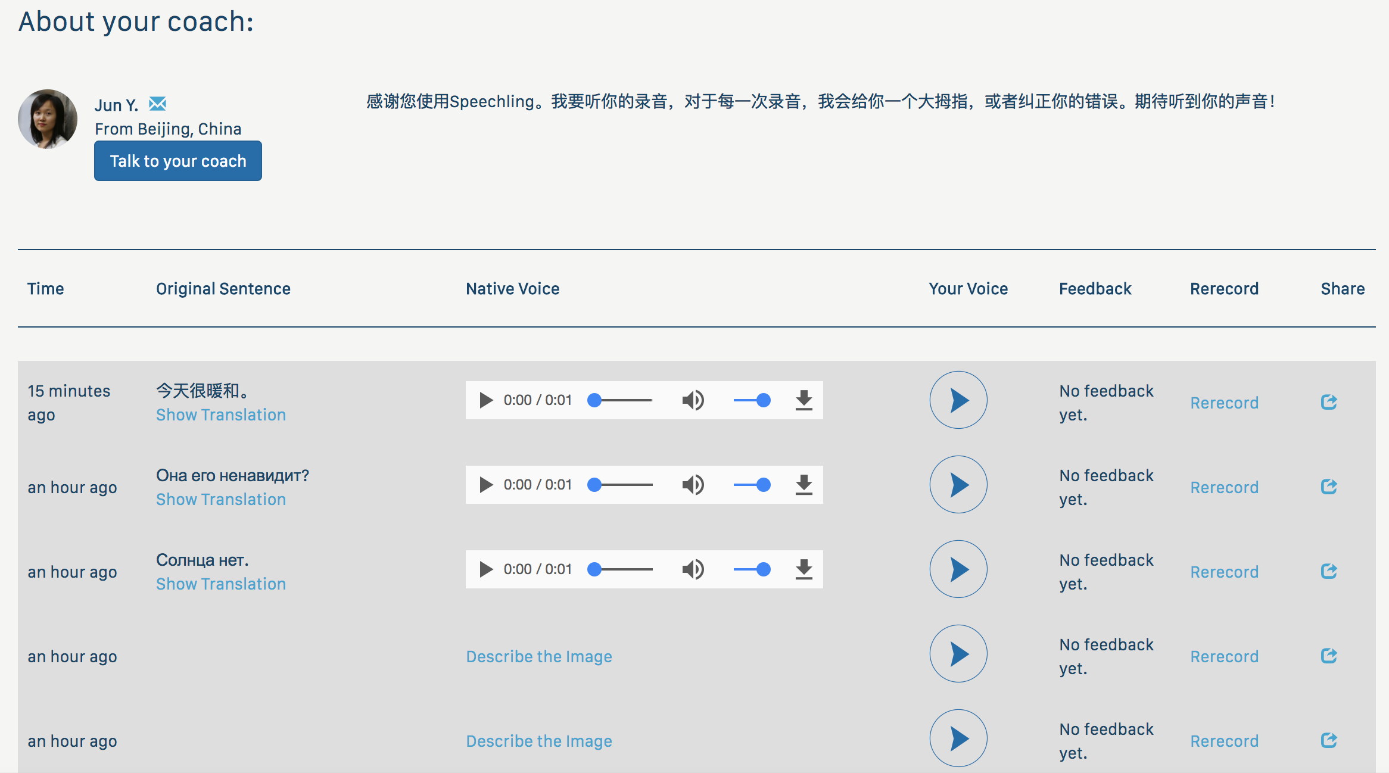Expand translation under Солнца нет.

point(220,584)
